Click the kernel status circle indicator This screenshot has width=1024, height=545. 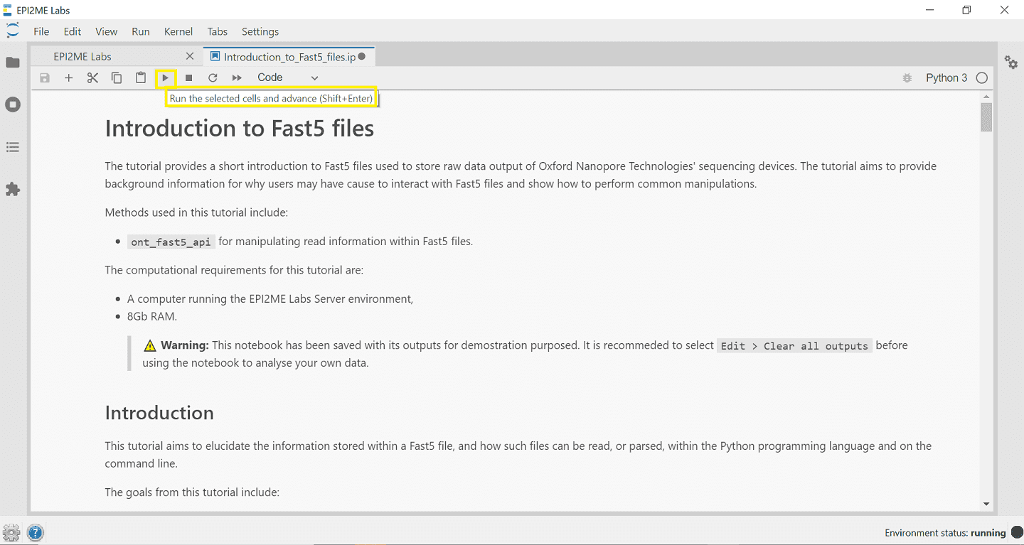click(x=982, y=77)
